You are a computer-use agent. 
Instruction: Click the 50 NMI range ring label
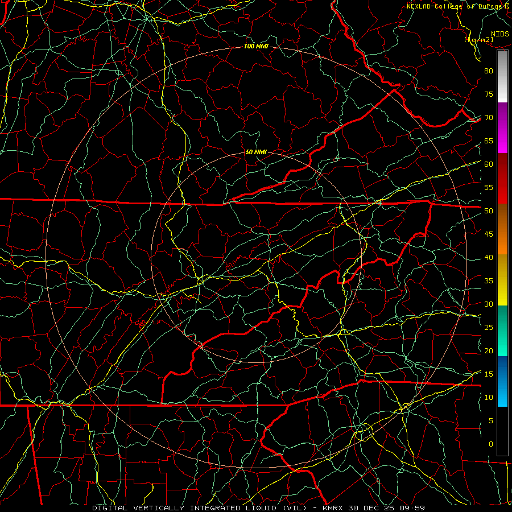tap(256, 152)
